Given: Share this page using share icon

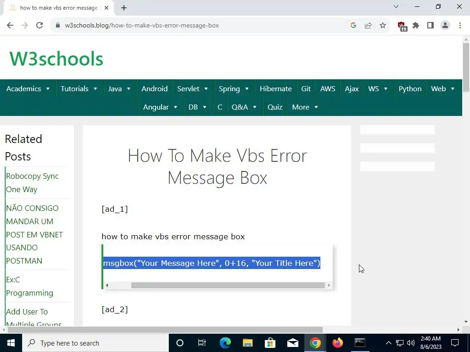Looking at the screenshot, I should coord(368,26).
